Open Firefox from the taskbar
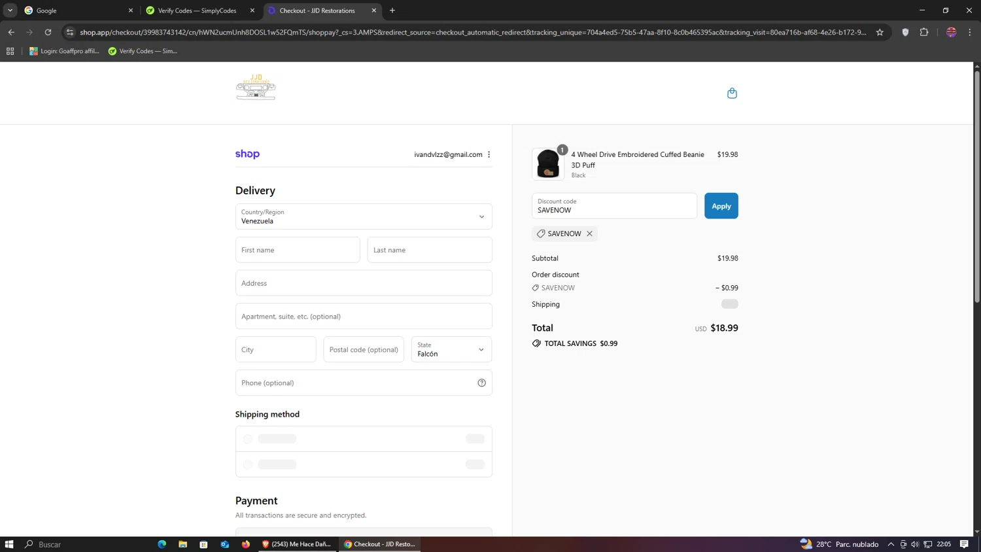The height and width of the screenshot is (552, 981). click(246, 544)
